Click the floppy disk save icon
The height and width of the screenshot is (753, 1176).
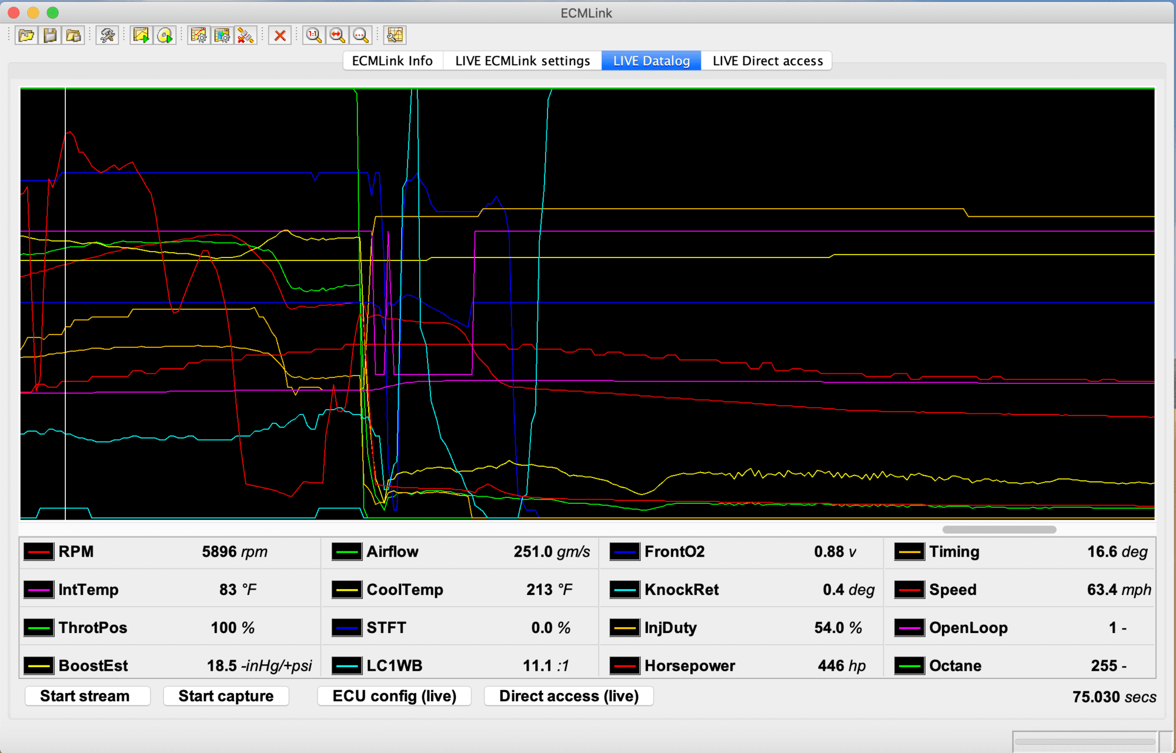(50, 36)
